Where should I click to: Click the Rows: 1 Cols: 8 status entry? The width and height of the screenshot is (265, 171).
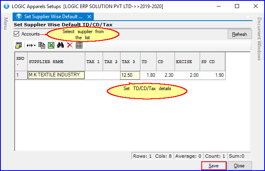tap(152, 156)
